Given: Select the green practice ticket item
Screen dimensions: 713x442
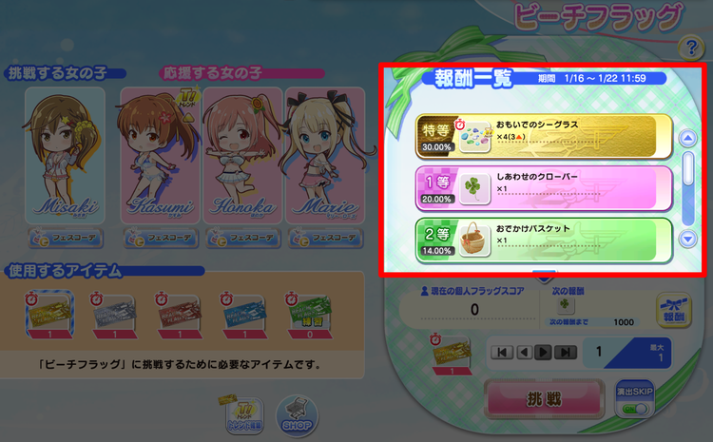Looking at the screenshot, I should tap(310, 316).
